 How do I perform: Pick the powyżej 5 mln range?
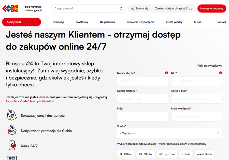coord(205,154)
